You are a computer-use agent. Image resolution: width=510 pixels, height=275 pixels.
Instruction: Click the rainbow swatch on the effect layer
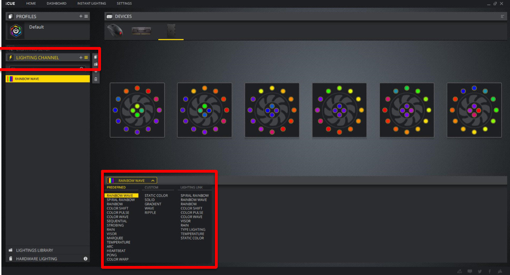pyautogui.click(x=10, y=79)
